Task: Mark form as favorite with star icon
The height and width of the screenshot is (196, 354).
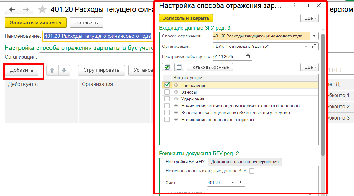Action: click(42, 10)
